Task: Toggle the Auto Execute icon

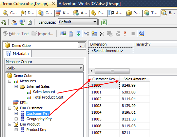Action: pos(86,34)
